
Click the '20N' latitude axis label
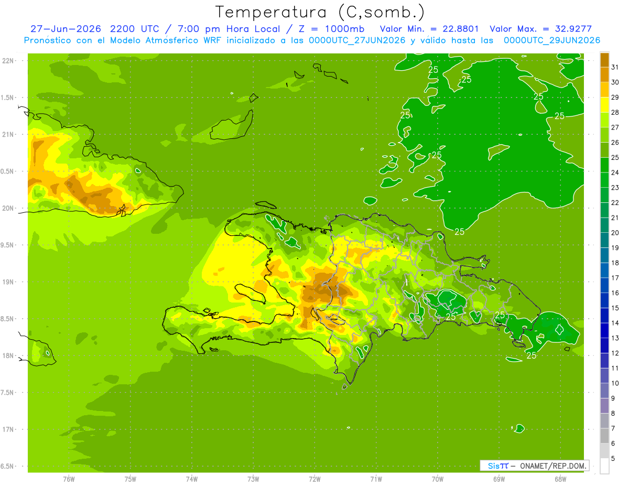click(x=8, y=208)
